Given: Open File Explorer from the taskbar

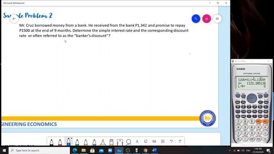Looking at the screenshot, I should pyautogui.click(x=83, y=150).
